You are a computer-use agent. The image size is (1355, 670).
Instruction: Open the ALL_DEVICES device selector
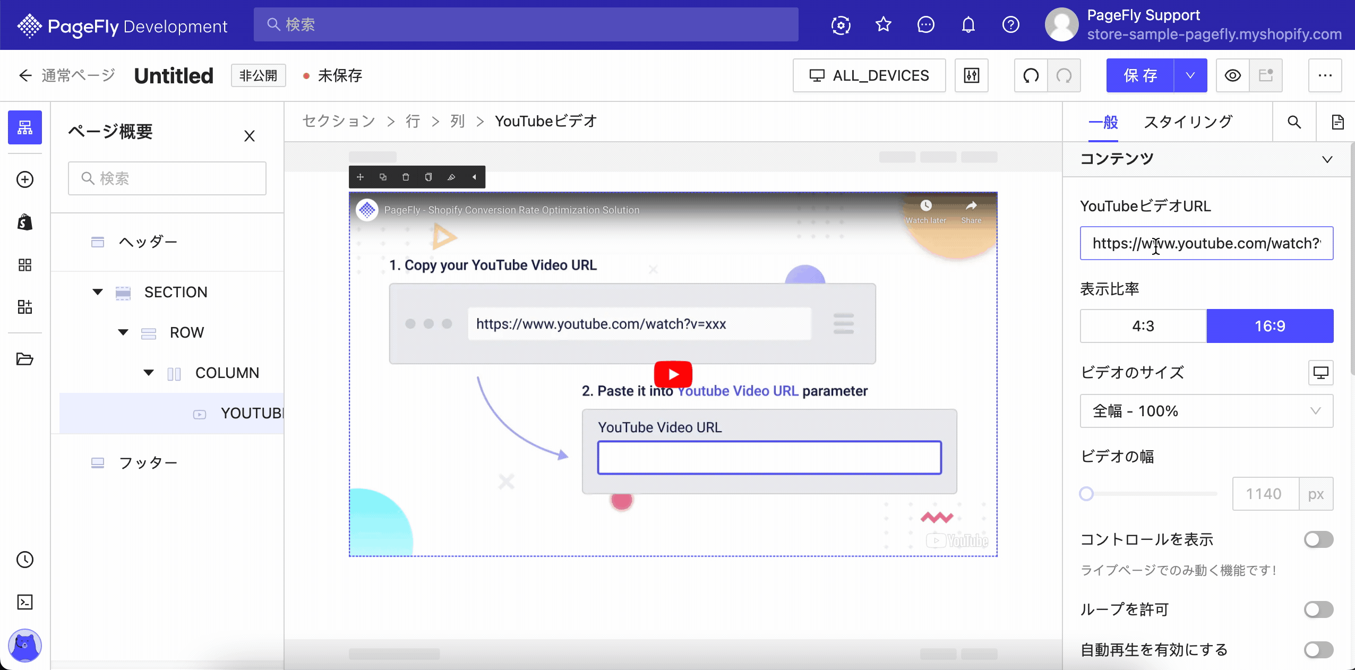[869, 75]
